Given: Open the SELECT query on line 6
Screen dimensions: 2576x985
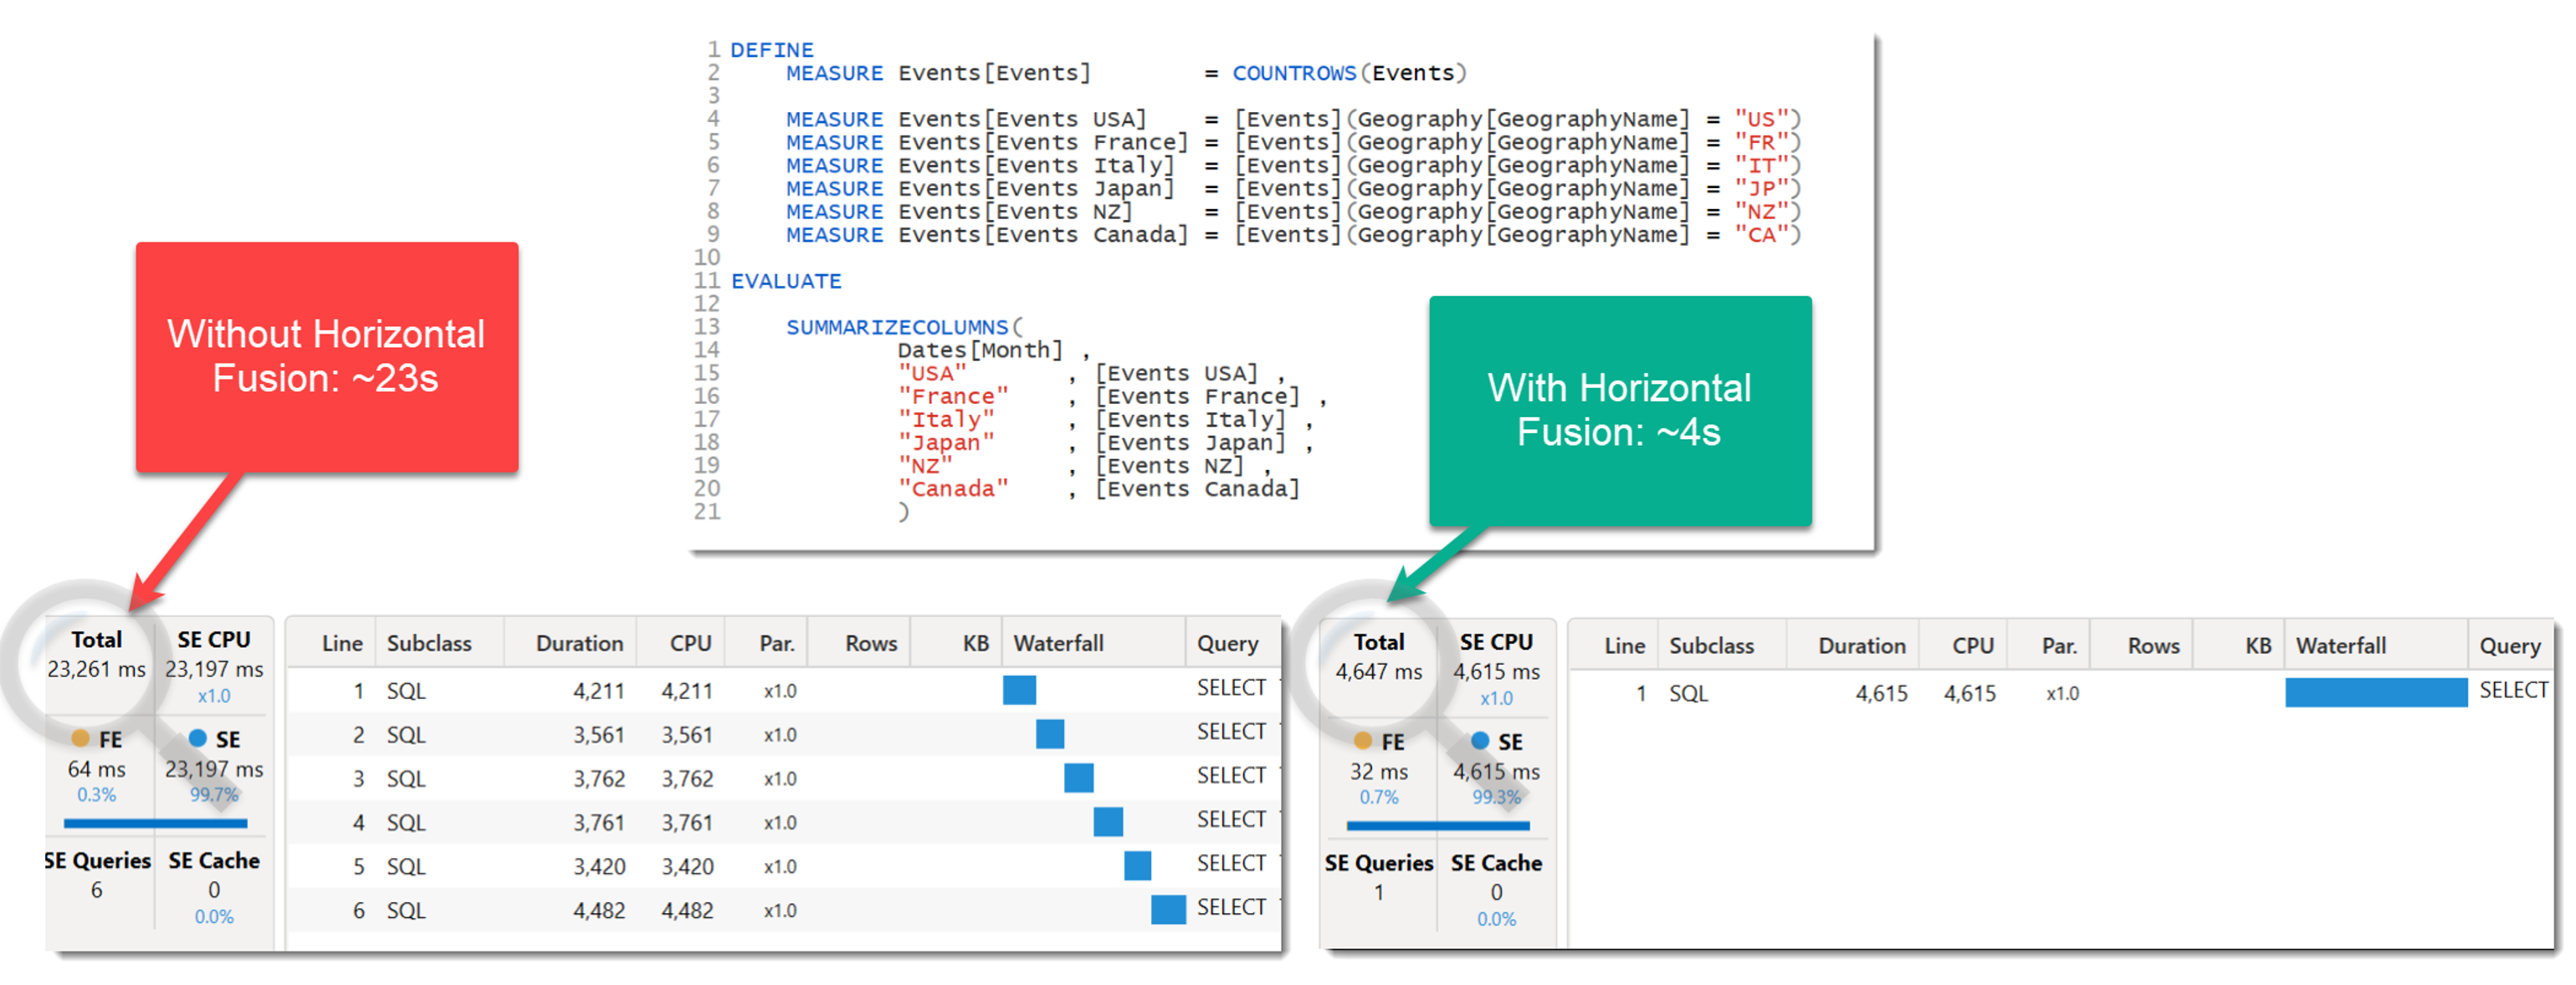Looking at the screenshot, I should 1231,908.
